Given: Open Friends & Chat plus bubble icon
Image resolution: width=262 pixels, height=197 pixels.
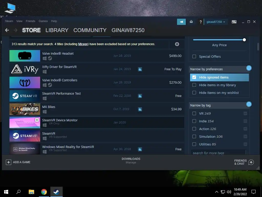Looking at the screenshot, I should 251,162.
